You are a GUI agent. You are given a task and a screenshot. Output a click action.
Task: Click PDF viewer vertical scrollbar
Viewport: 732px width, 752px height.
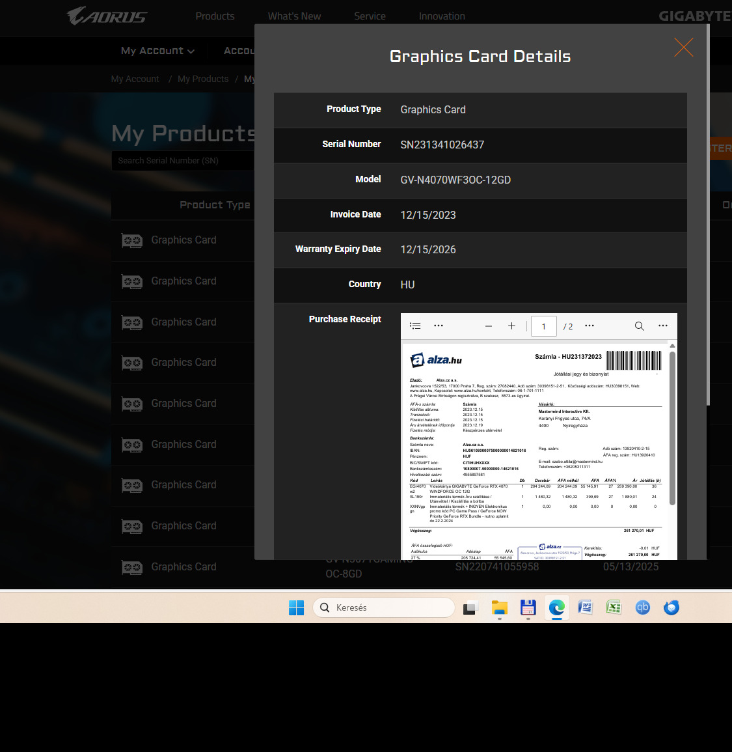672,428
